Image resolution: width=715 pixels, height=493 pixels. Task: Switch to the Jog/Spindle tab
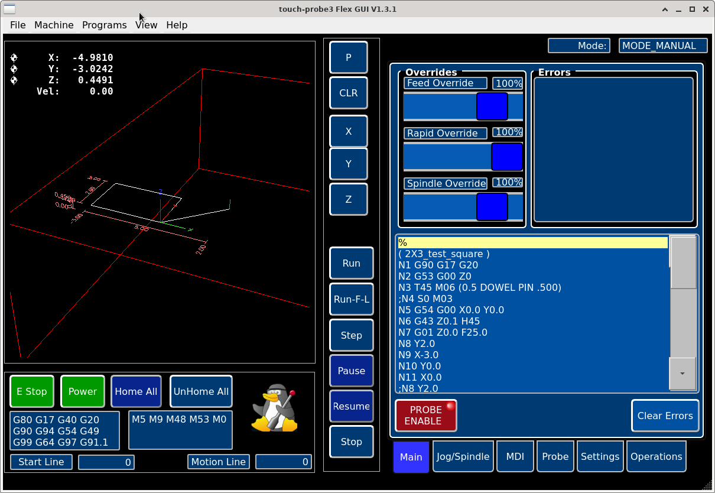[x=463, y=456]
